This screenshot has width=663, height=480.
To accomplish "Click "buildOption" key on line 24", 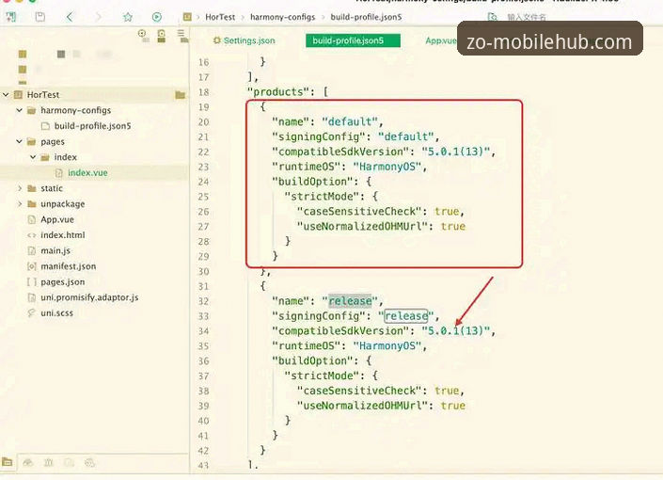I will click(x=315, y=182).
